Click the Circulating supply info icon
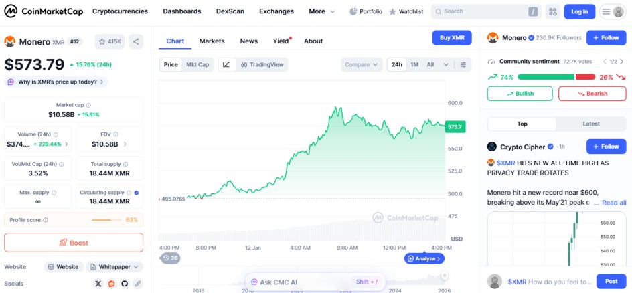Viewport: 632px width, 293px height. (129, 193)
